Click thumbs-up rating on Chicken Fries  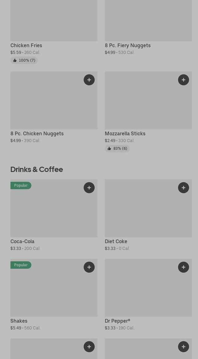(x=24, y=60)
